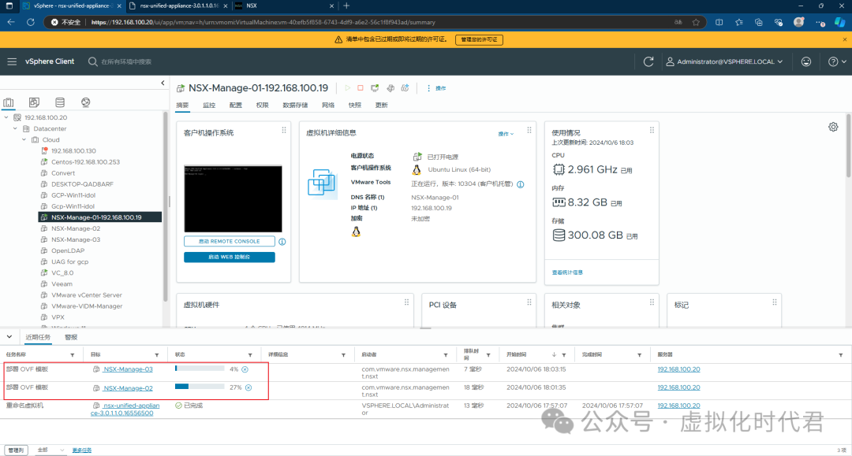Filter the 目标 column

[156, 355]
